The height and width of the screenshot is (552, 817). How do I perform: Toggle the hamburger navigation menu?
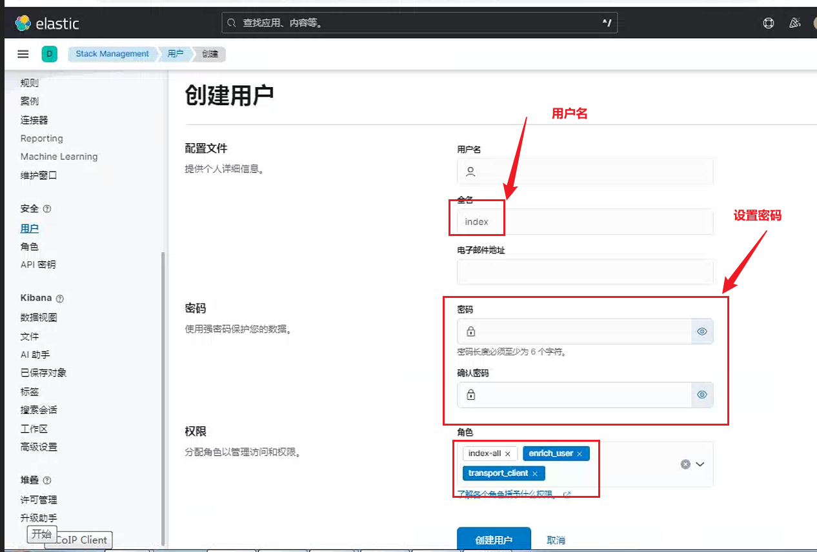(23, 54)
